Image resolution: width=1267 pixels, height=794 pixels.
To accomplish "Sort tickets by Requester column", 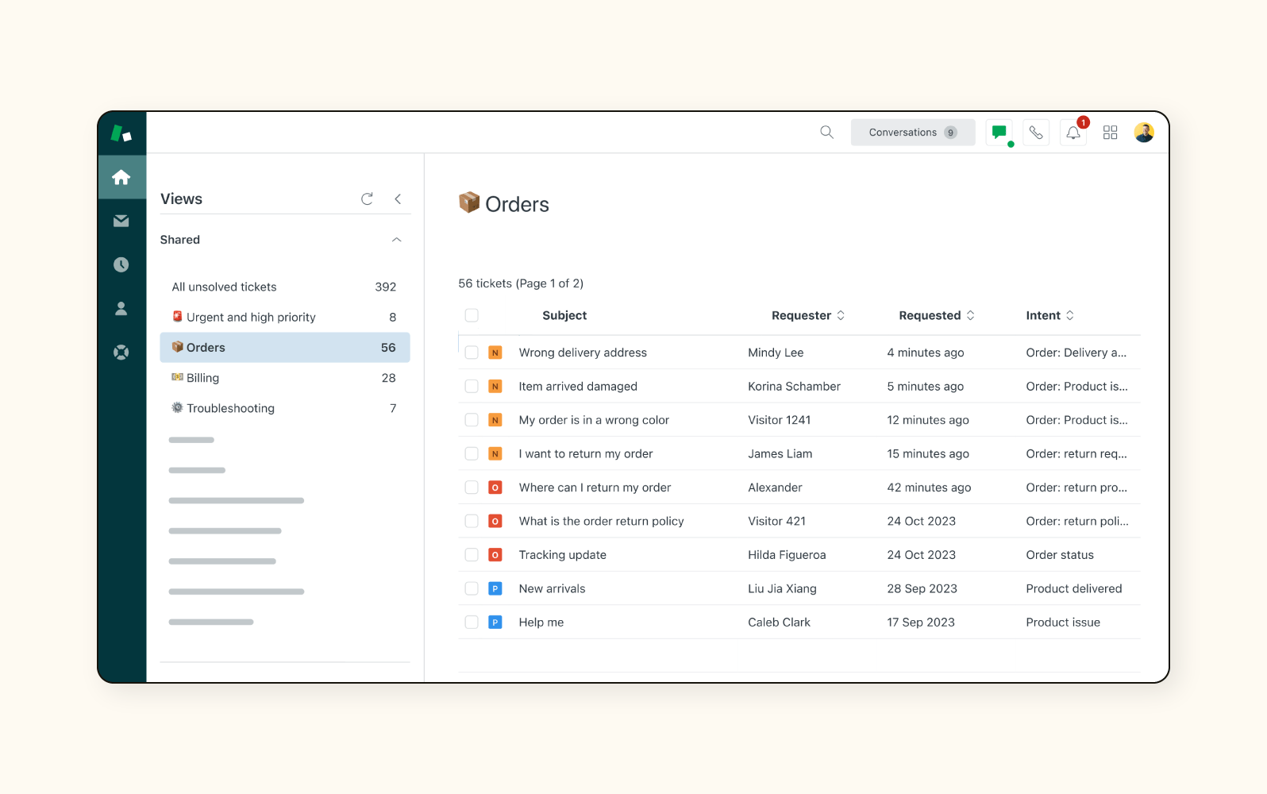I will pyautogui.click(x=807, y=315).
